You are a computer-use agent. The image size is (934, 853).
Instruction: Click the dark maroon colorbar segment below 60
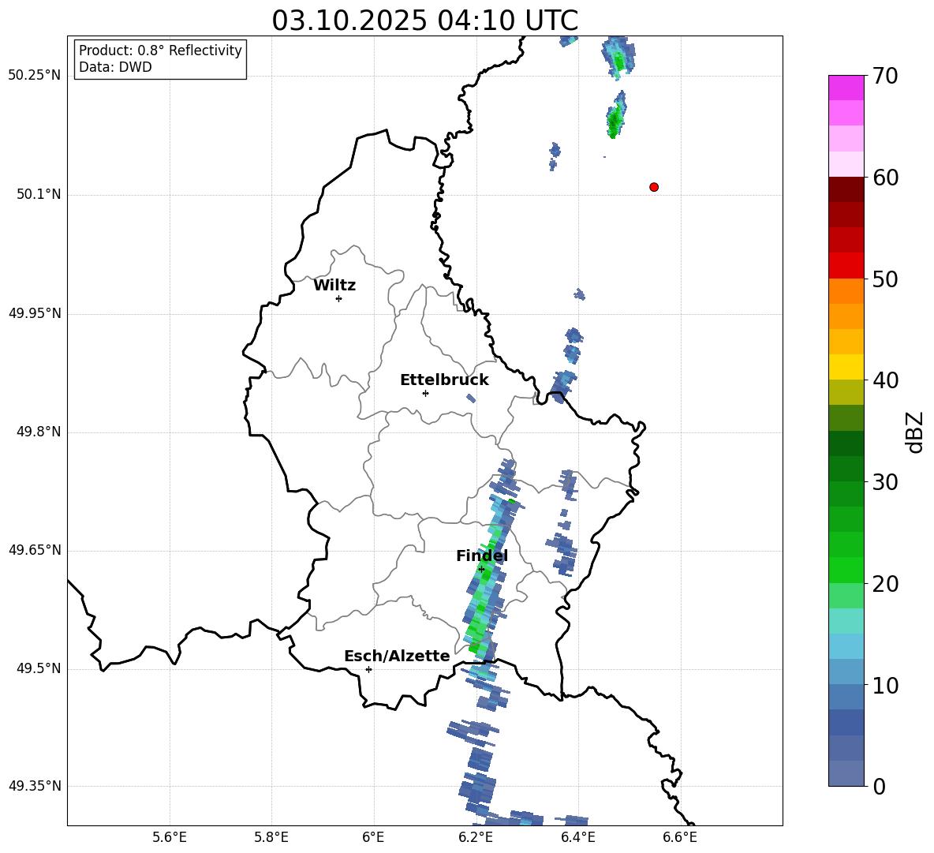tap(846, 189)
